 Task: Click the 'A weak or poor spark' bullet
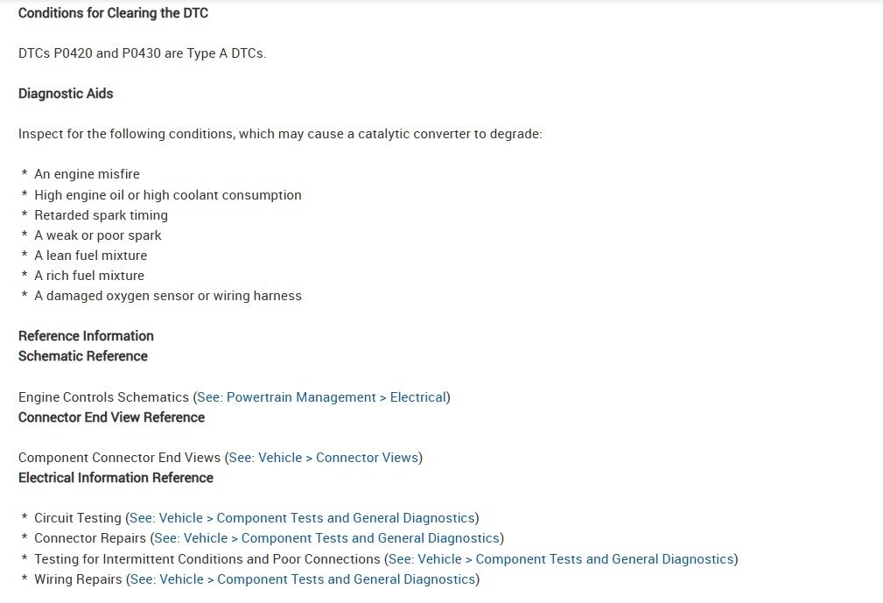pyautogui.click(x=97, y=235)
